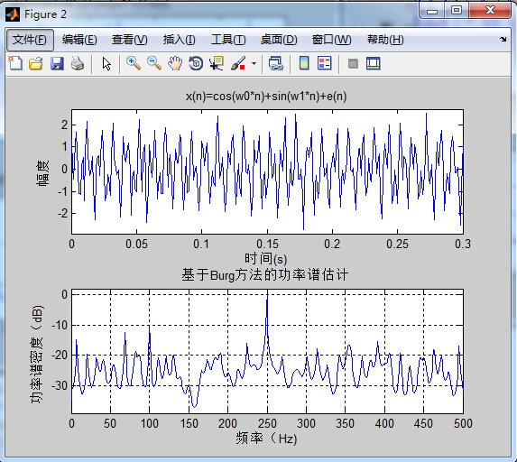Toggle the Data Cursor tool
This screenshot has height=462, width=517.
pos(217,63)
